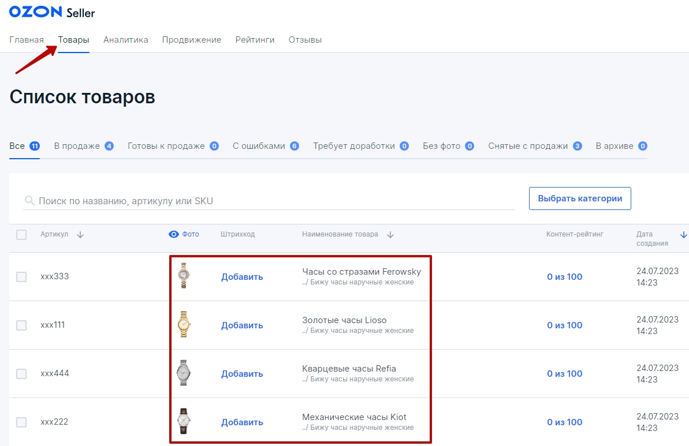Click Добавить barcode link for xxx111
Image resolution: width=689 pixels, height=446 pixels.
click(x=242, y=325)
